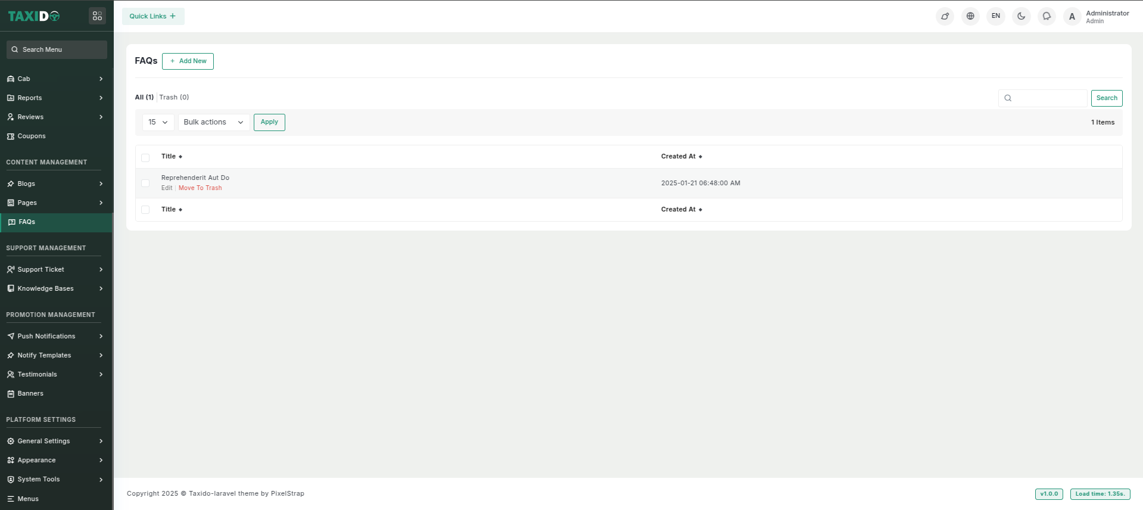Click the Administrator avatar icon
Screen dimensions: 1143x510
coord(1072,17)
